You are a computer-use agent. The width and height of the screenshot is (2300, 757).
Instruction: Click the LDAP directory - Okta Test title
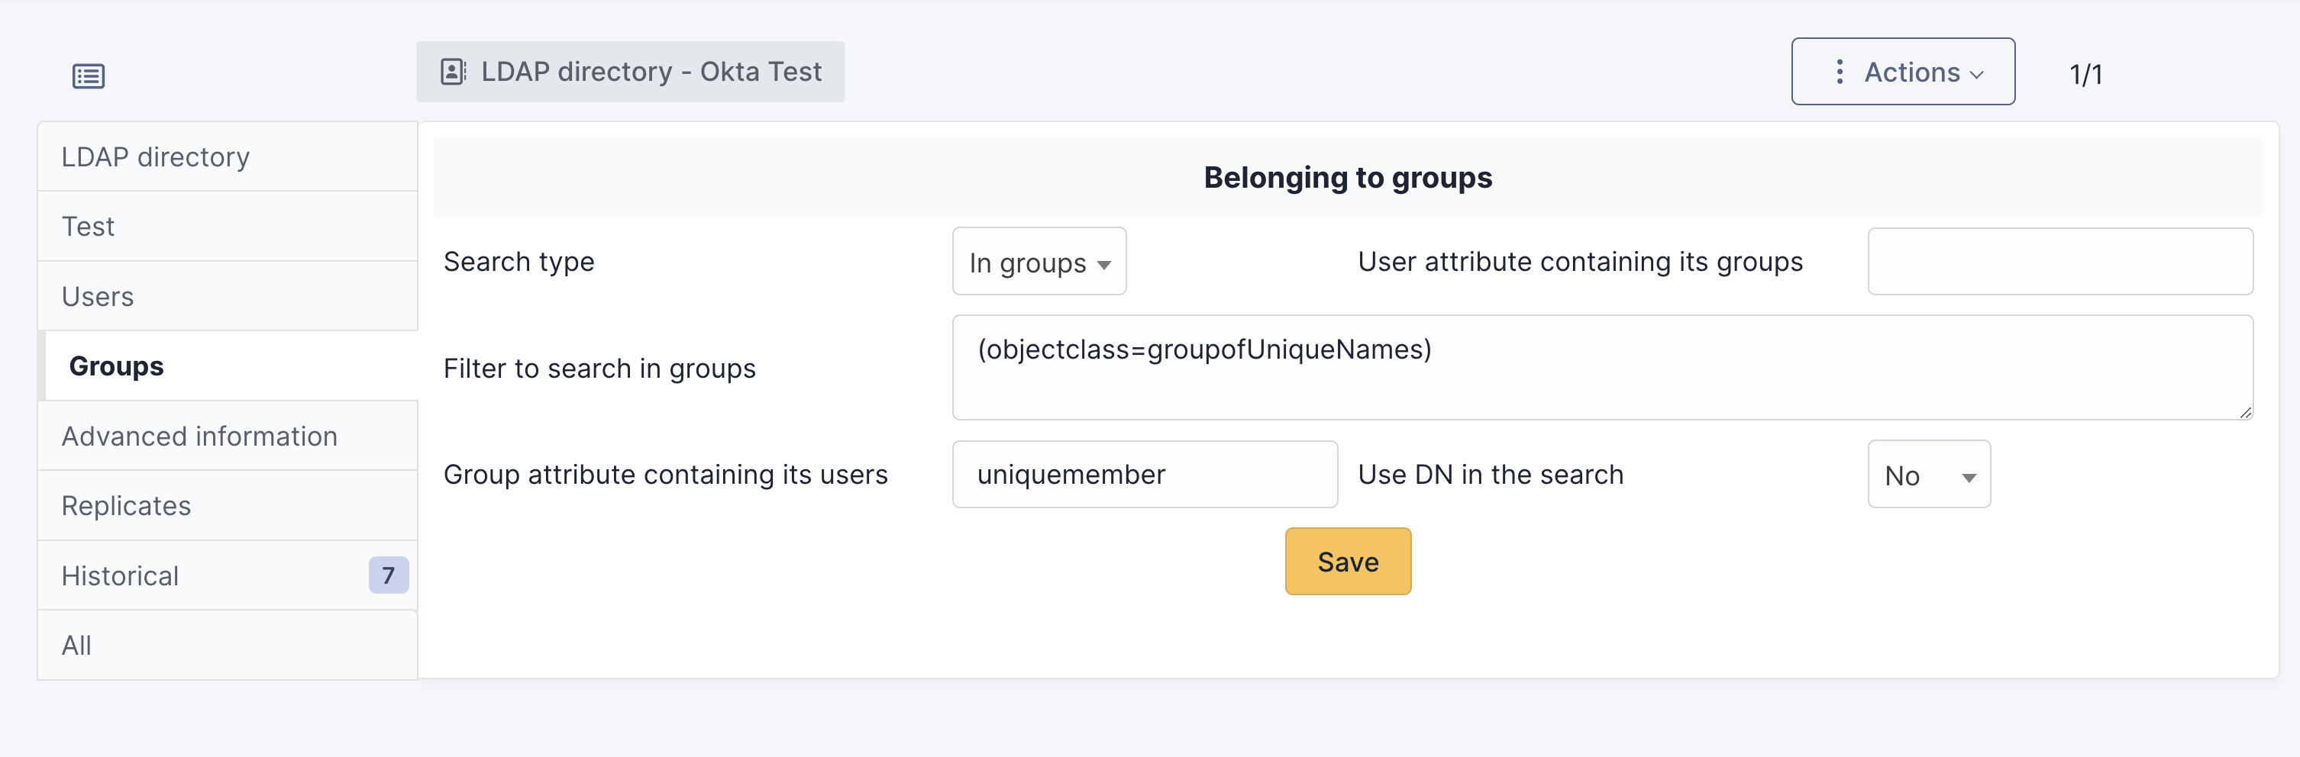[x=650, y=72]
